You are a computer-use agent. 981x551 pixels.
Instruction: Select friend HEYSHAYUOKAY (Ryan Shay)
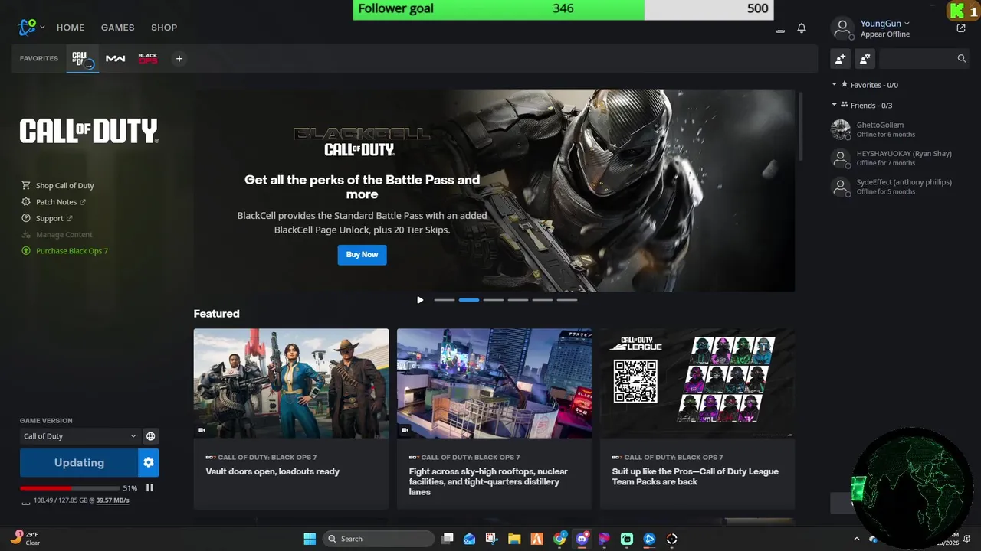900,158
